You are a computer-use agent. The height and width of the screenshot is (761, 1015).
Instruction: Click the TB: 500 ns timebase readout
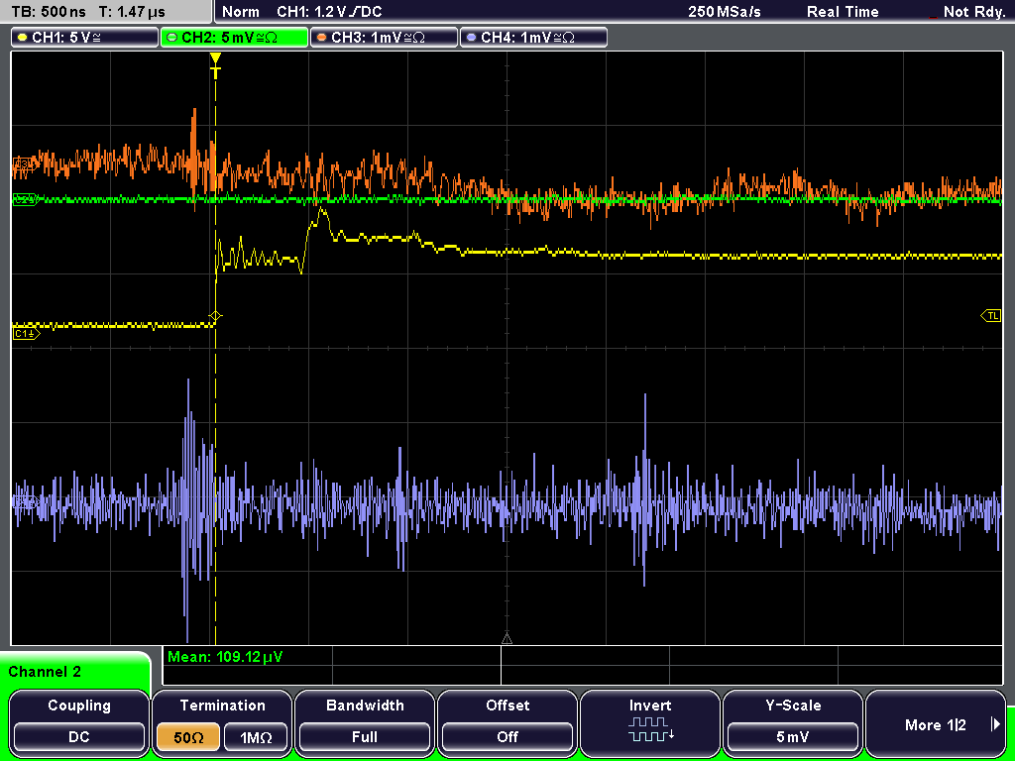(x=49, y=12)
